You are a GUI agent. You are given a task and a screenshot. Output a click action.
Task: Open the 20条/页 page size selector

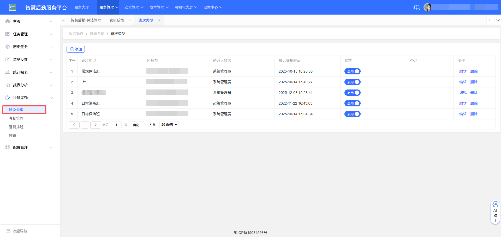[169, 124]
